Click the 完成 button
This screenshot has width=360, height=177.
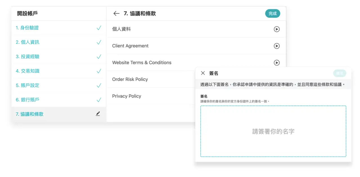pos(273,14)
